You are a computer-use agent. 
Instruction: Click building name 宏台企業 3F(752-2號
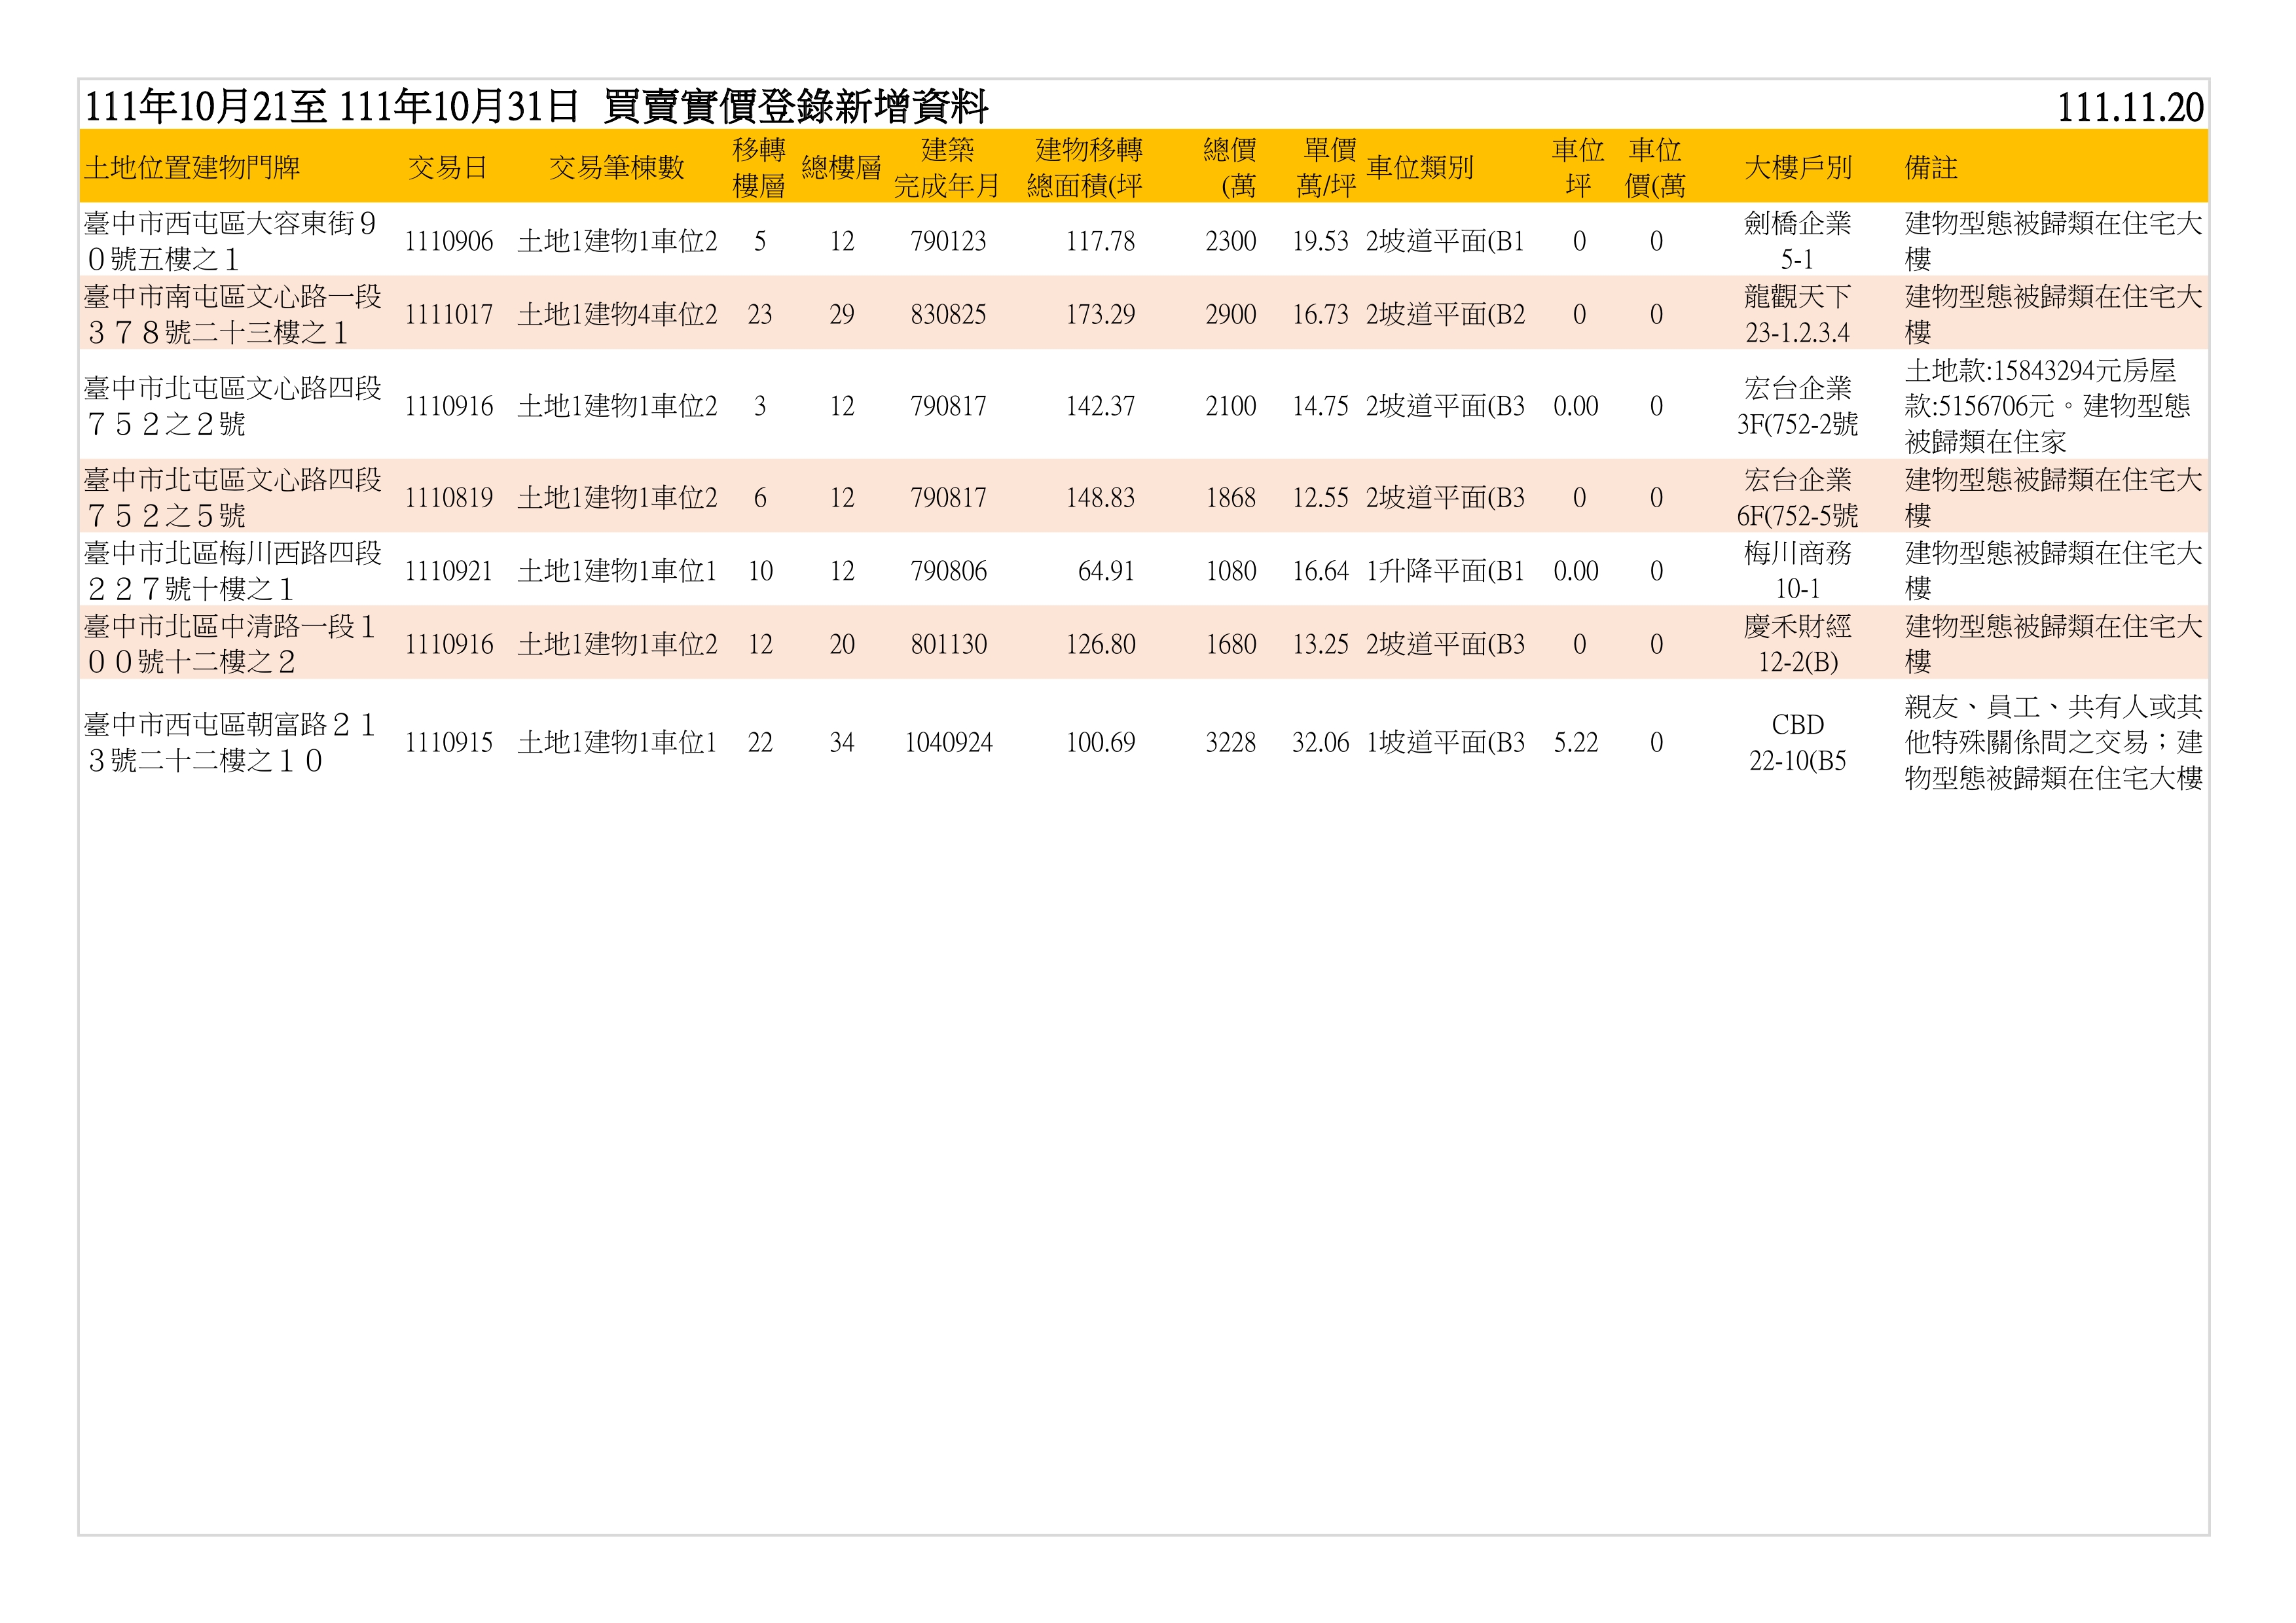(1798, 406)
